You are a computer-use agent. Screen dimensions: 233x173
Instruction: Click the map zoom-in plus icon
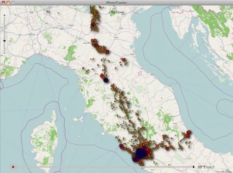click(4, 15)
